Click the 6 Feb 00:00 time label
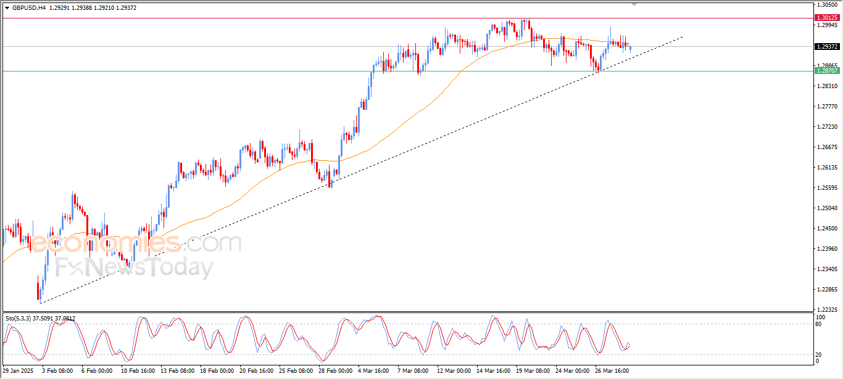This screenshot has height=379, width=843. [x=97, y=371]
